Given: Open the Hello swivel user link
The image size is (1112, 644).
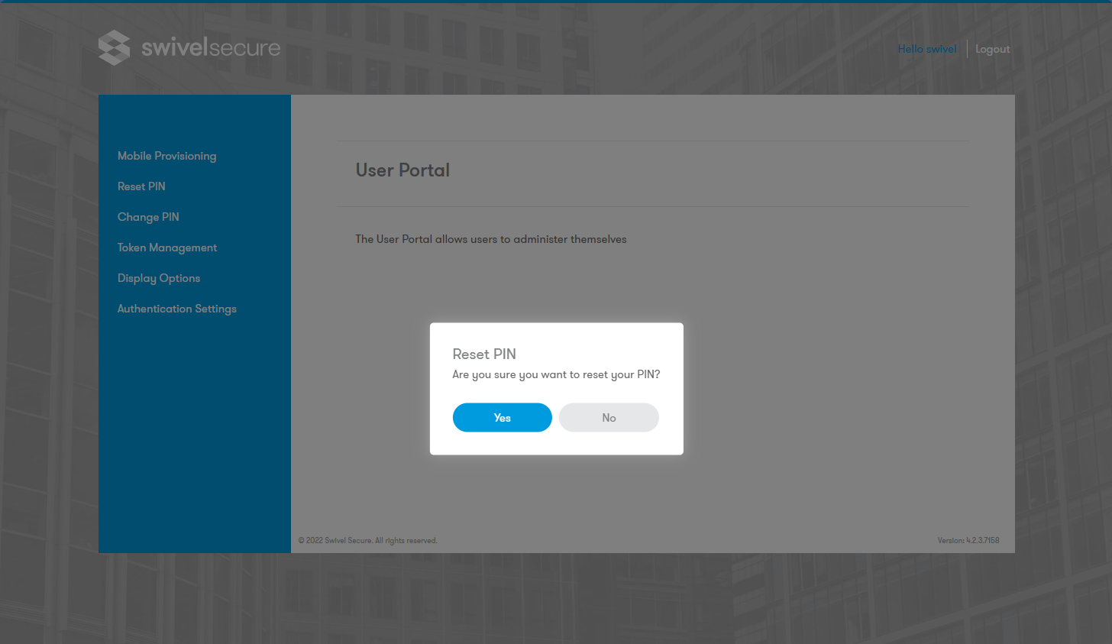Looking at the screenshot, I should point(926,49).
